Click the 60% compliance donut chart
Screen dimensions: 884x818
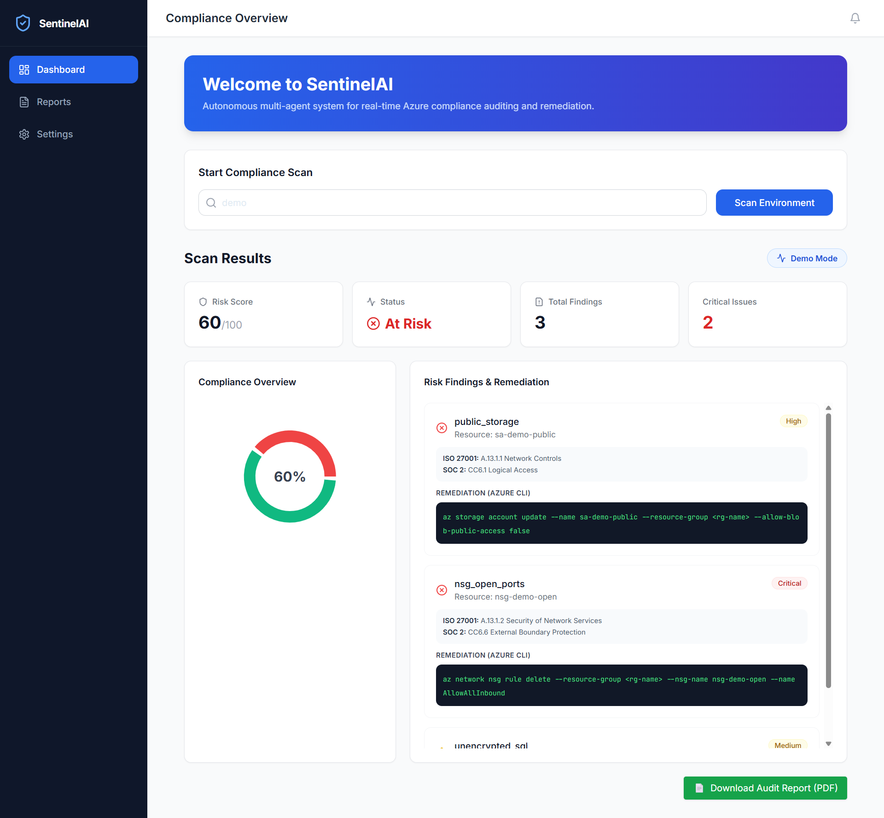[x=290, y=477]
